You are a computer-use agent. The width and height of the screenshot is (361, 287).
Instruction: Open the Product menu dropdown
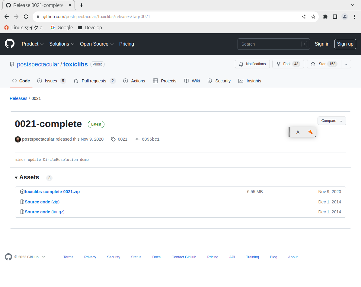tap(33, 44)
